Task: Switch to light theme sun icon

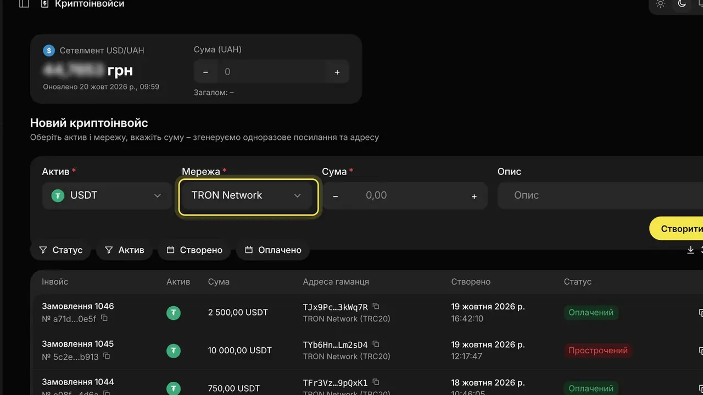Action: (661, 4)
